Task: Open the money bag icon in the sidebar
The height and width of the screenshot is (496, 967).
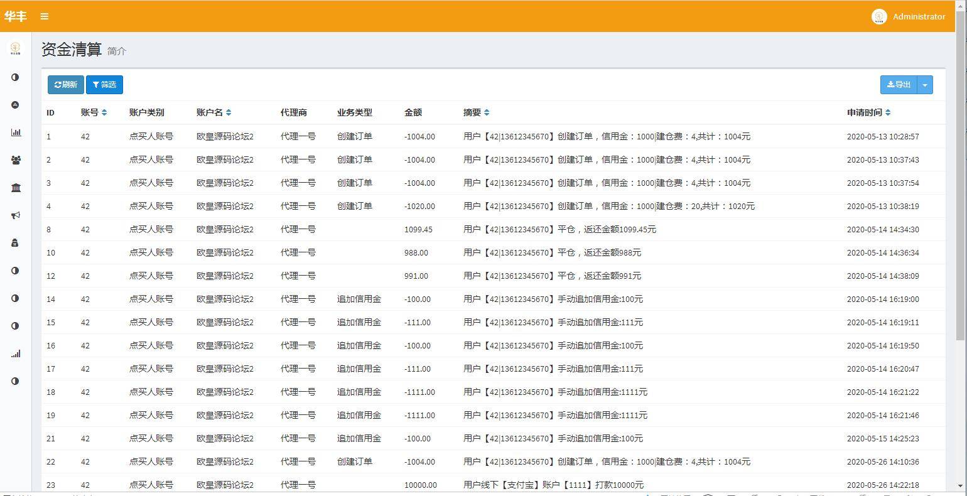Action: coord(16,243)
